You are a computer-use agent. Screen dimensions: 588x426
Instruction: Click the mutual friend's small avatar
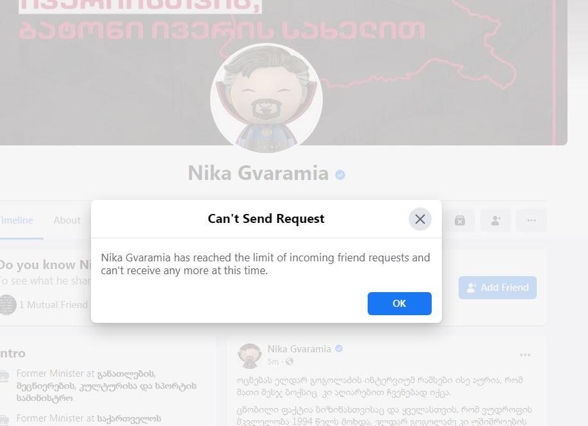point(8,304)
